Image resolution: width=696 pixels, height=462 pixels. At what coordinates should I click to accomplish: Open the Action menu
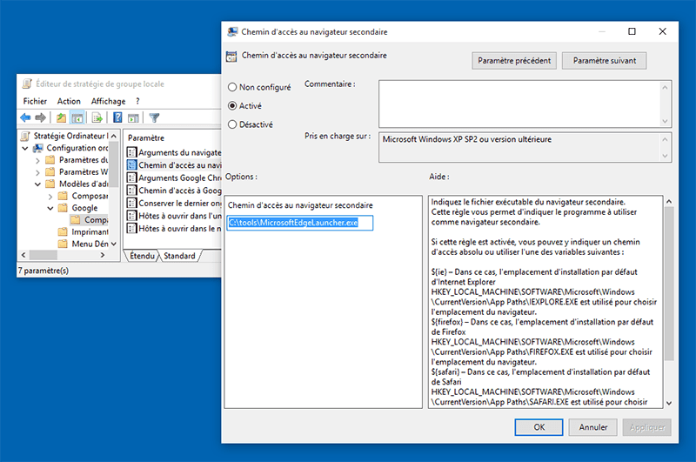coord(69,101)
